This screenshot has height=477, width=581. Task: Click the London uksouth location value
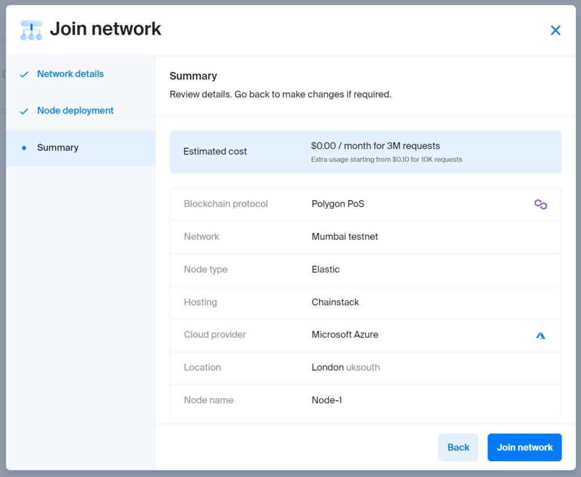coord(345,368)
